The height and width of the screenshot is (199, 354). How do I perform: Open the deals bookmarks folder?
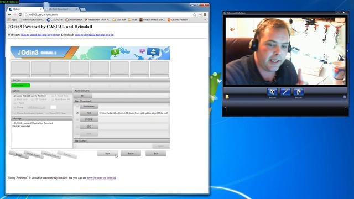(133, 20)
